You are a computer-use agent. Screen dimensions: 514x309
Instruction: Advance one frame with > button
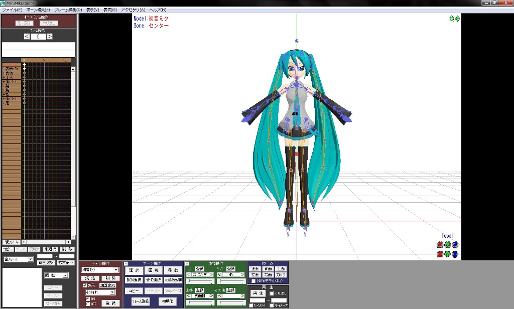(49, 37)
